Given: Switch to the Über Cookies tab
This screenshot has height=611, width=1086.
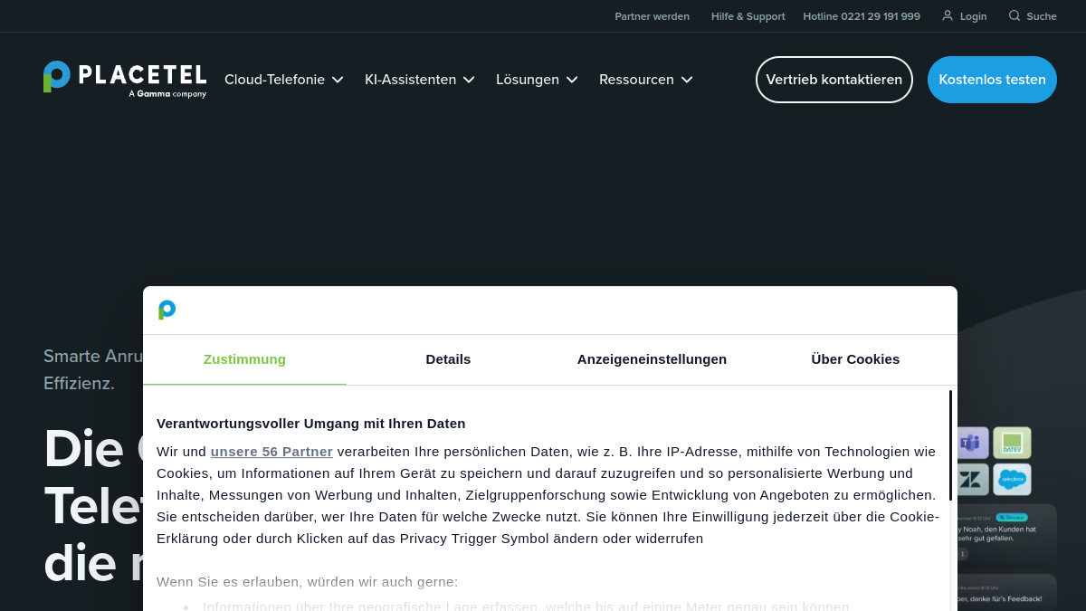Looking at the screenshot, I should (855, 359).
